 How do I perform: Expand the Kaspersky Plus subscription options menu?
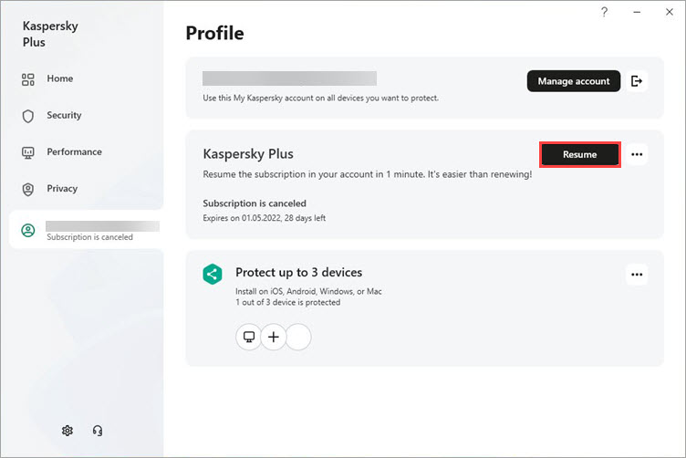coord(637,154)
